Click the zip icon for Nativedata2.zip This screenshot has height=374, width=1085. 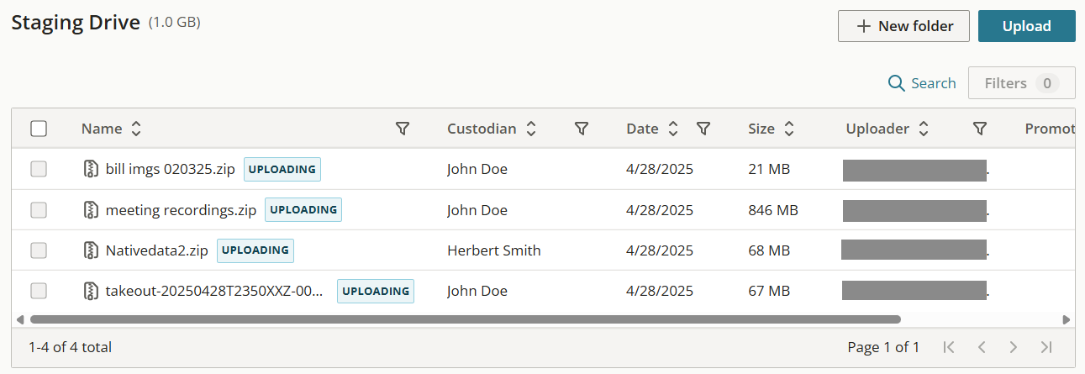coord(92,250)
